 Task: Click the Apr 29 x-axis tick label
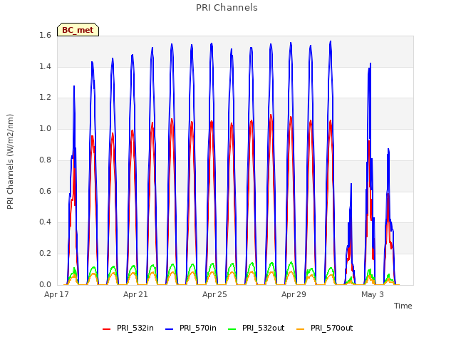coord(294,294)
